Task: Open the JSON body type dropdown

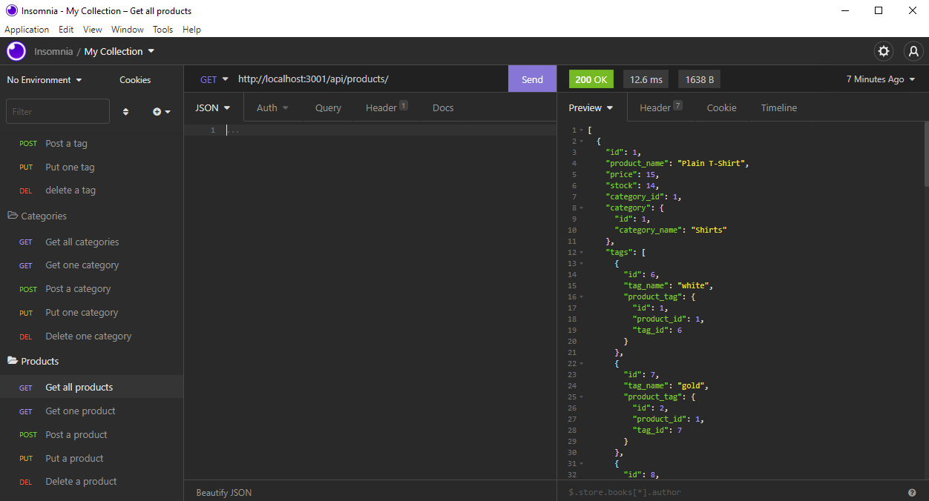Action: tap(212, 107)
